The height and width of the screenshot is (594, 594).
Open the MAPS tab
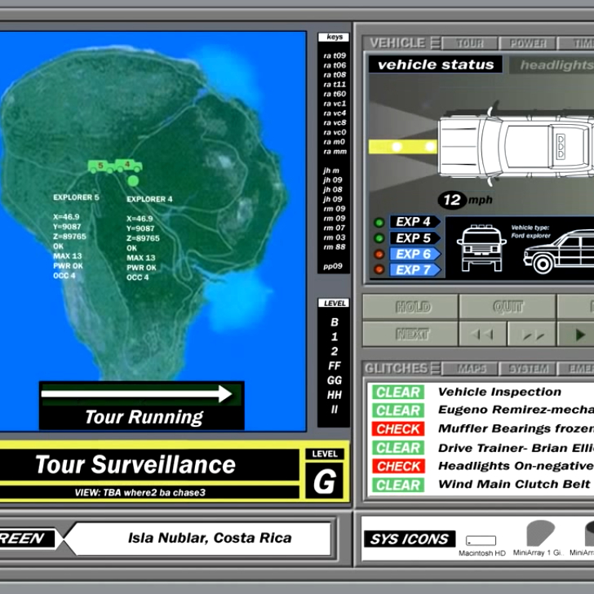(x=471, y=369)
